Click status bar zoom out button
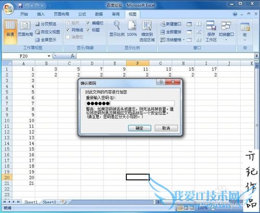The image size is (260, 213). (x=213, y=208)
